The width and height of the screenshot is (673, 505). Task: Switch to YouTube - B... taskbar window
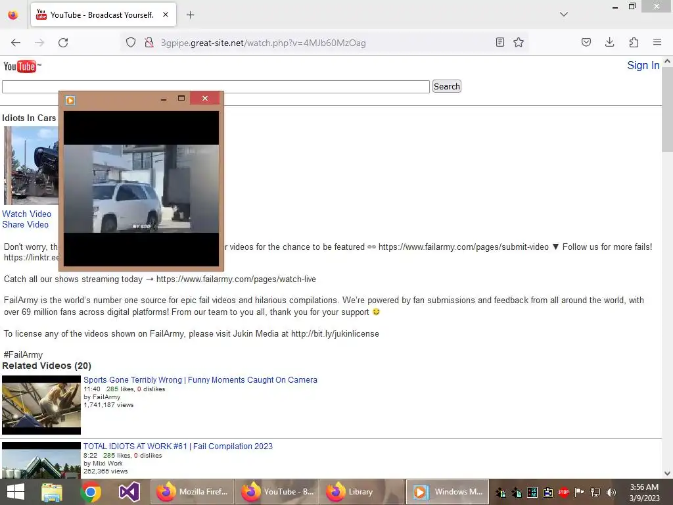click(x=277, y=492)
